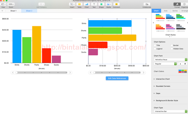Click the Add Category toolbar icon

[x=42, y=4]
